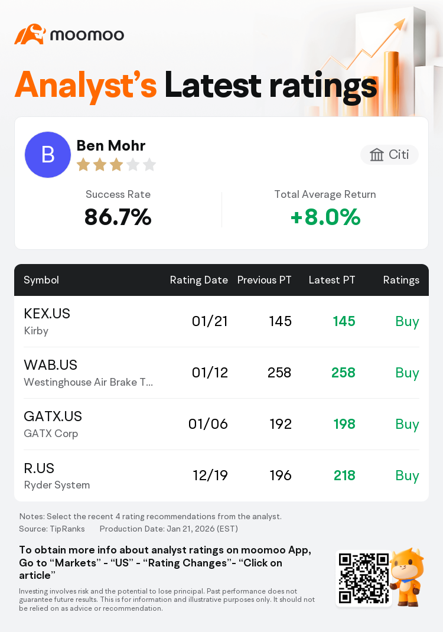This screenshot has height=632, width=443.
Task: Click the moomoo bull logo icon
Action: [30, 34]
